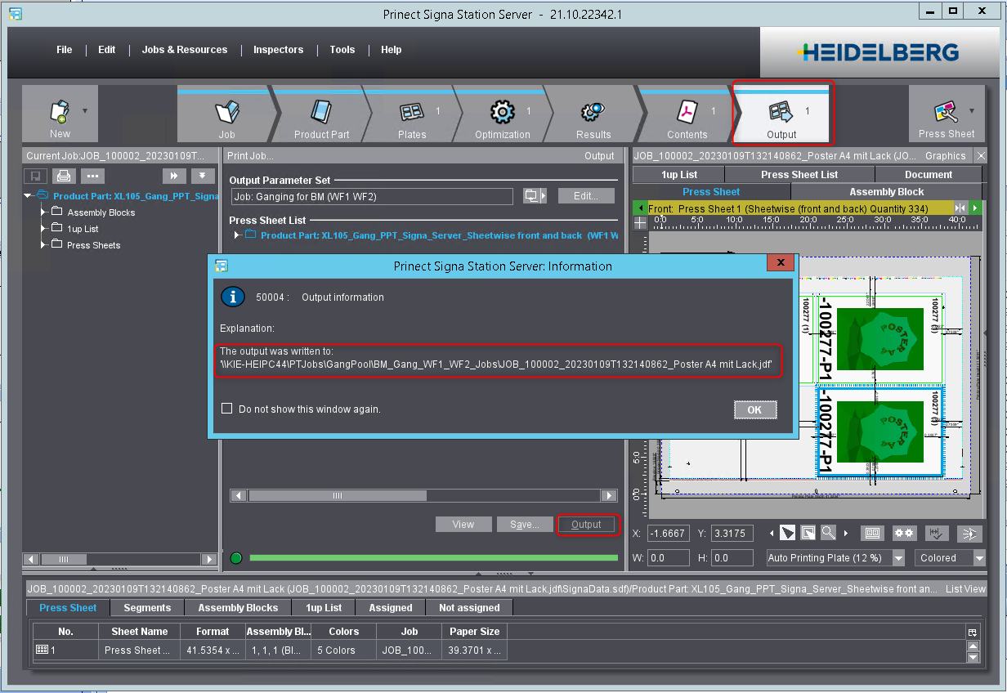The height and width of the screenshot is (693, 1007).
Task: Select the Press Sheet row number 1
Action: coord(268,651)
